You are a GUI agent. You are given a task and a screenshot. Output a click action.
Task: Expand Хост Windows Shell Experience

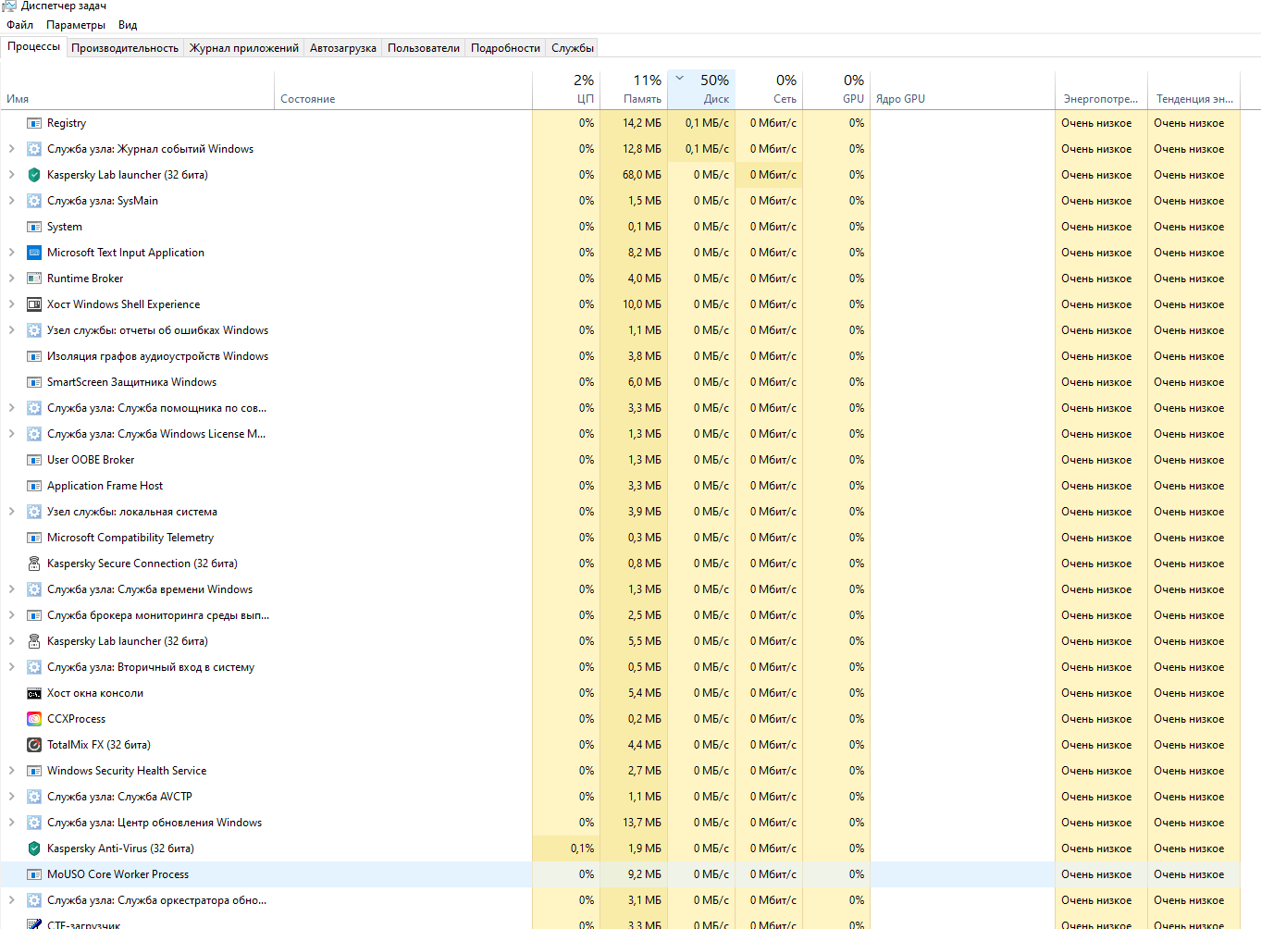(x=11, y=304)
